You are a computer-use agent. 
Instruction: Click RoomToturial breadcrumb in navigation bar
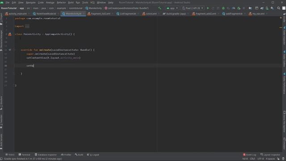(9, 8)
